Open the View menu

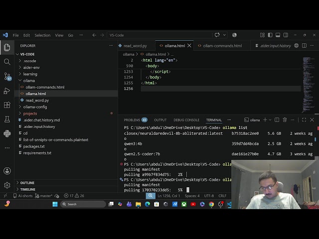tap(59, 35)
